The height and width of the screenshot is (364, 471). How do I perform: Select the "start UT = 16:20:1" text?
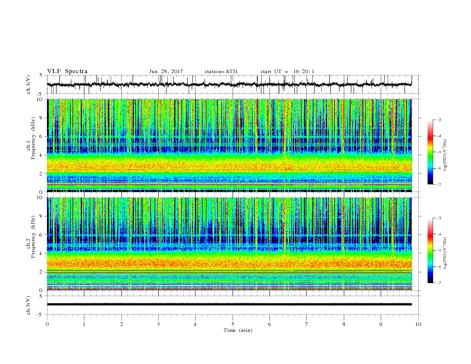tap(287, 71)
